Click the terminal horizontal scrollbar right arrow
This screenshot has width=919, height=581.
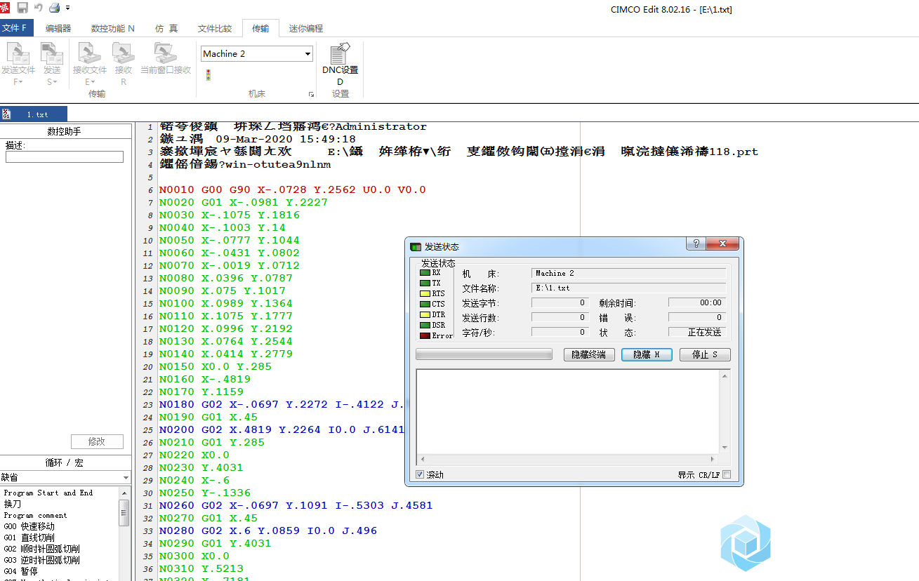click(713, 459)
